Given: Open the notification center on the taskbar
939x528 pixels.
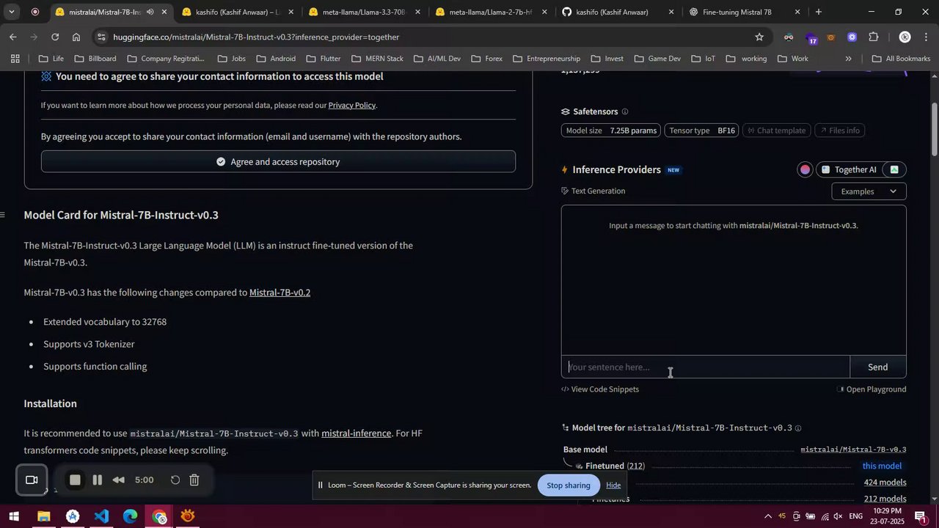Looking at the screenshot, I should pyautogui.click(x=920, y=516).
